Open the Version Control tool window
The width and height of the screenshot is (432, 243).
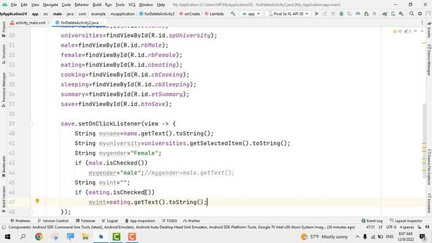click(53, 221)
